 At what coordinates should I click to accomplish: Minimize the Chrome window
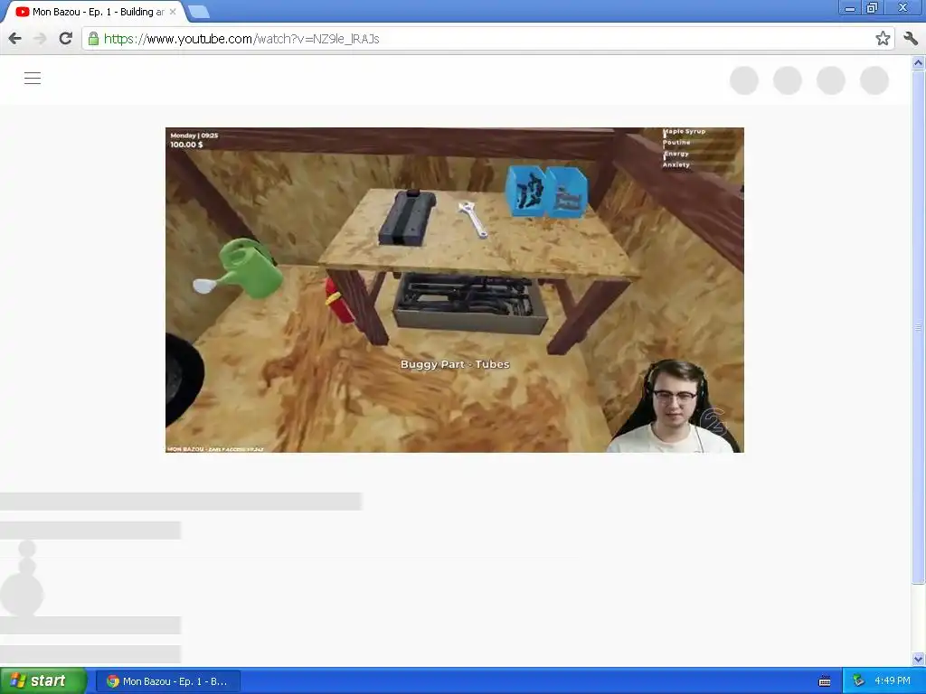coord(850,8)
